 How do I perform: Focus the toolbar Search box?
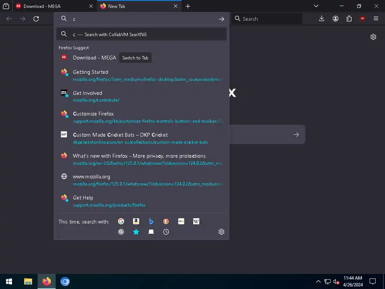[x=267, y=19]
